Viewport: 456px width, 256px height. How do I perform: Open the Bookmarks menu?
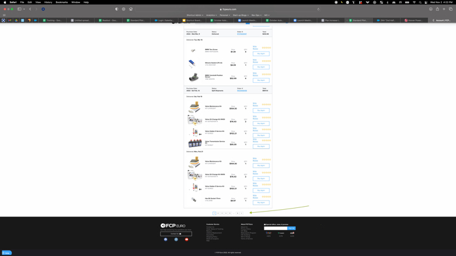pyautogui.click(x=61, y=2)
